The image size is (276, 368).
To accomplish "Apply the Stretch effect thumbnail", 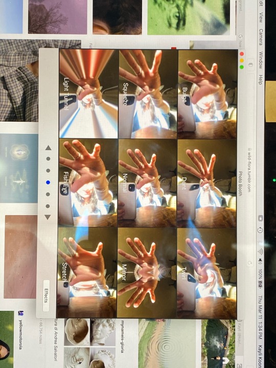I will click(x=87, y=273).
